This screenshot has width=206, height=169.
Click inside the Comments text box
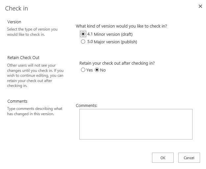136,124
